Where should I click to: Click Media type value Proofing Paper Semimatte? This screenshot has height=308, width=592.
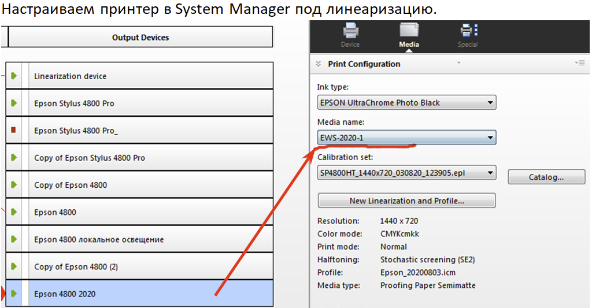coord(428,285)
